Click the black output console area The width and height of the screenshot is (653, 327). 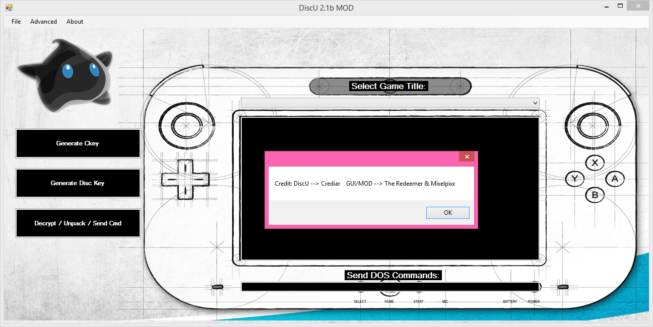(390, 188)
